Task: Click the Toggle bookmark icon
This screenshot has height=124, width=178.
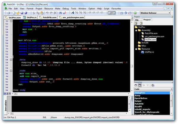Action: (73, 13)
